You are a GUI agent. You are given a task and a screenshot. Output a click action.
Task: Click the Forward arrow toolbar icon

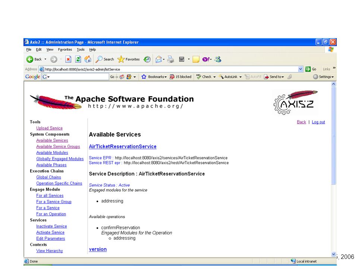(x=54, y=59)
